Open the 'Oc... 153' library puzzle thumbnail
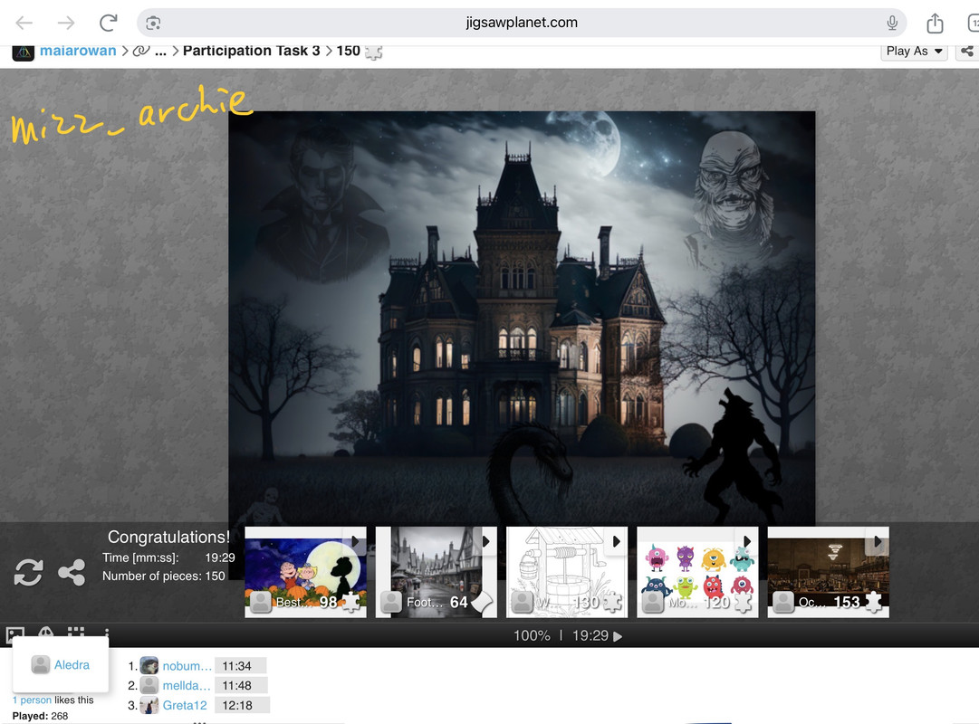This screenshot has width=979, height=724. 828,572
